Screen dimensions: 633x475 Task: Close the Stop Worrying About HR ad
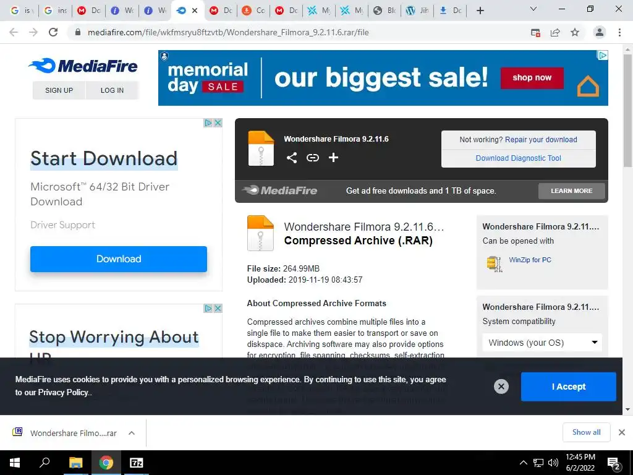(218, 309)
